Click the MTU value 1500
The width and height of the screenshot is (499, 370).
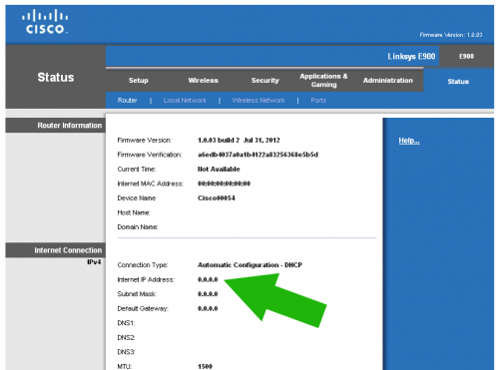tap(205, 367)
